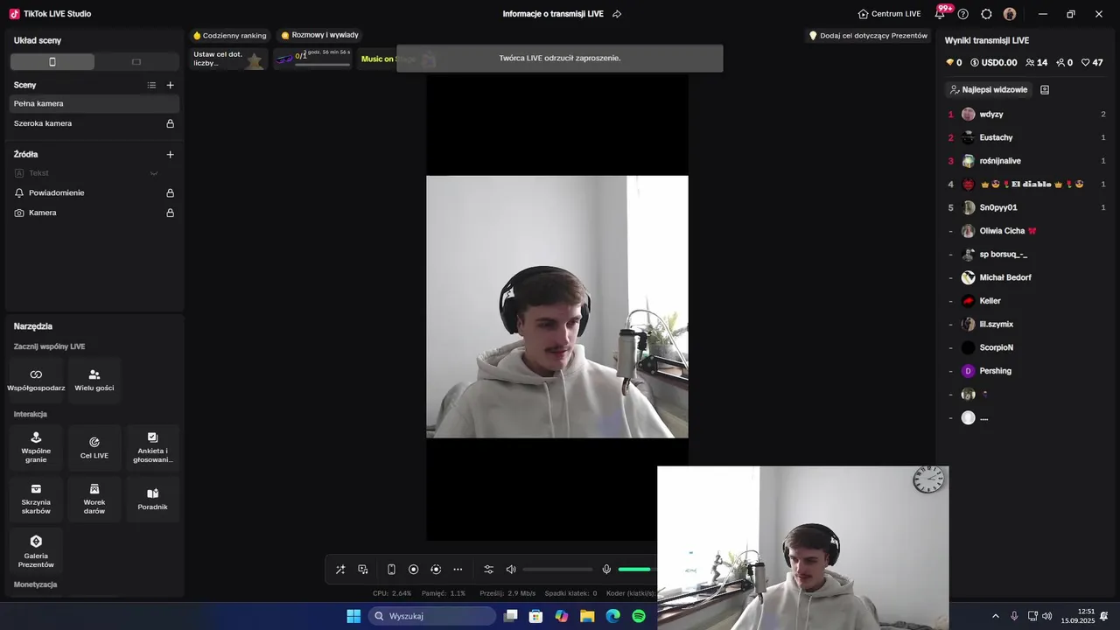Switch to the gifts list tab icon
1120x630 pixels.
coord(1045,90)
